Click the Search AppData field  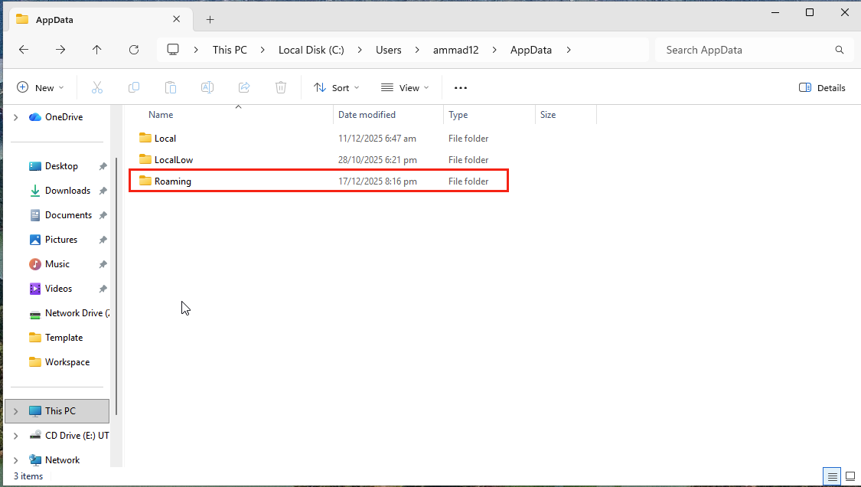click(x=746, y=50)
